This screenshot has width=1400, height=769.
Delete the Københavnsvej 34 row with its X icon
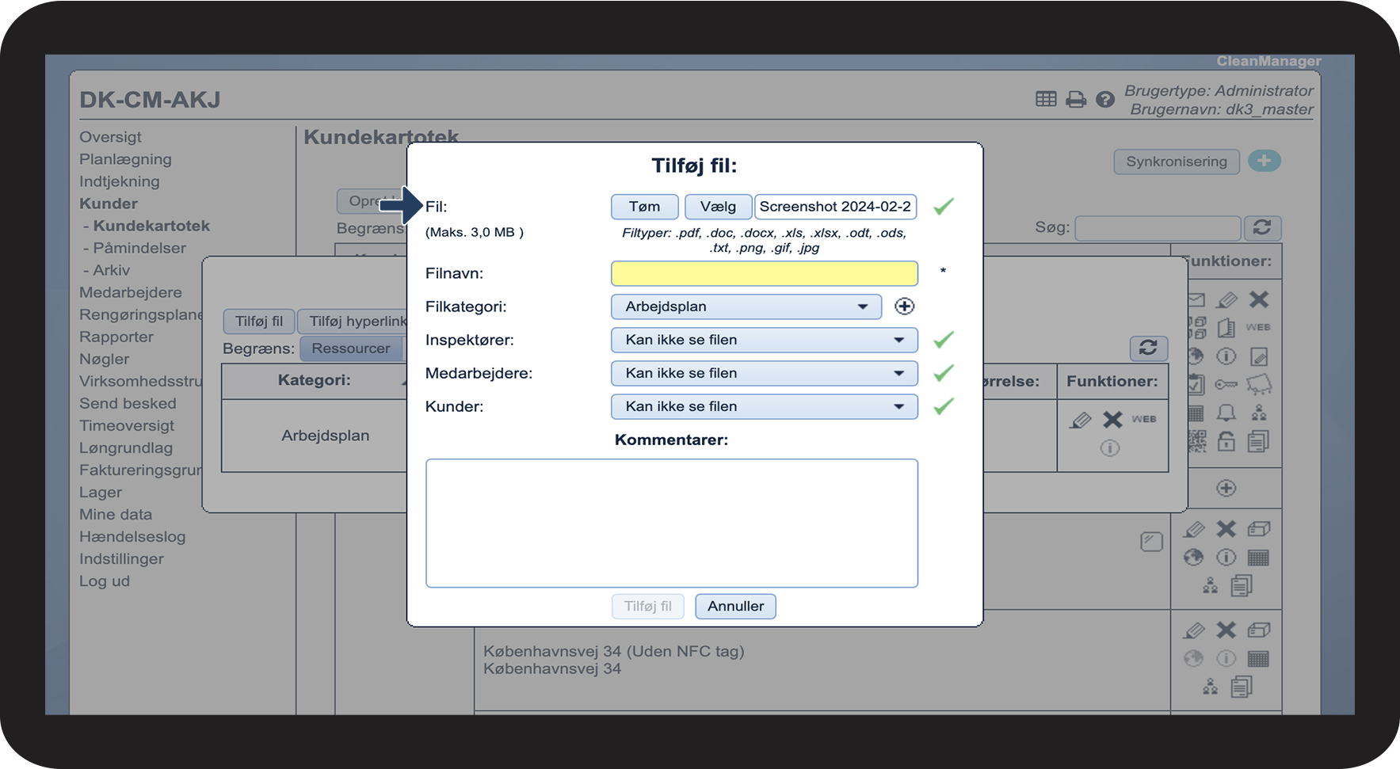click(x=1226, y=630)
